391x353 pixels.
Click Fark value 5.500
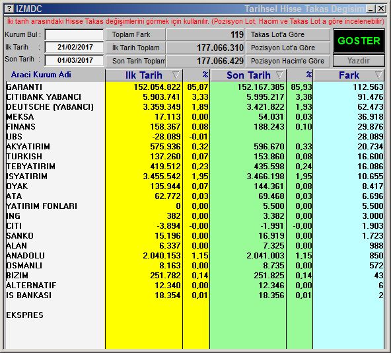[x=373, y=206]
